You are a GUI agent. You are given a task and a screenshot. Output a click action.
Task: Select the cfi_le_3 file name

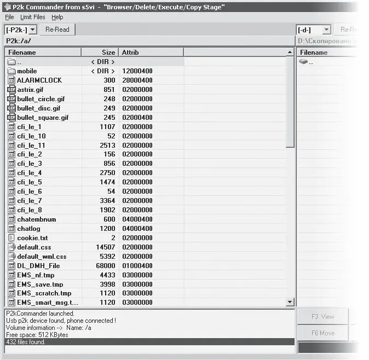click(x=30, y=164)
